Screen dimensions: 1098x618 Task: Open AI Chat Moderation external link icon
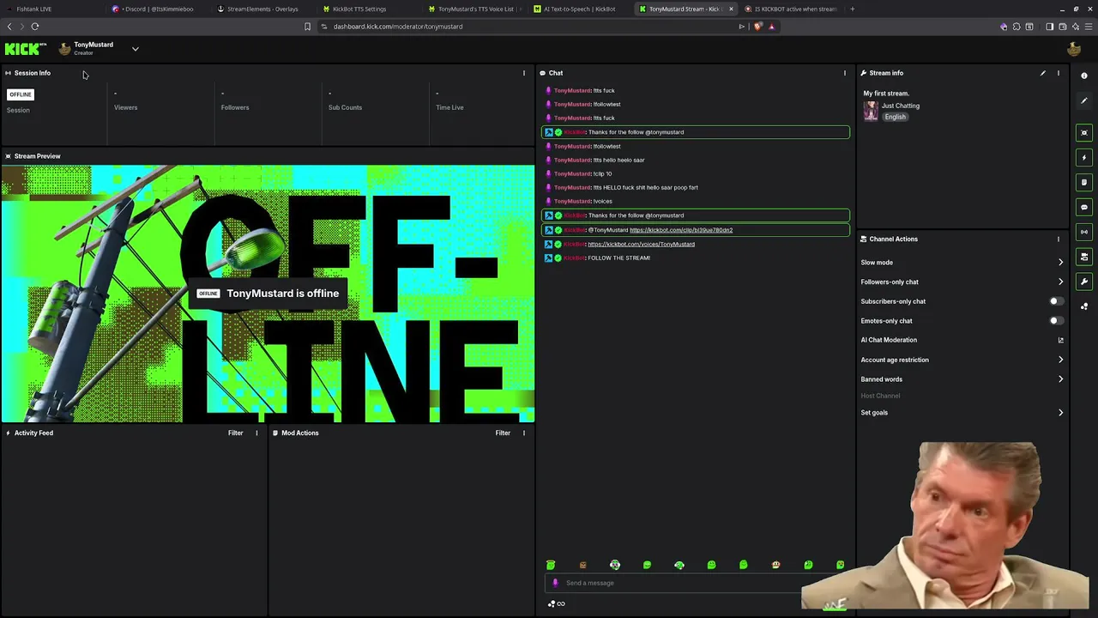tap(1060, 340)
